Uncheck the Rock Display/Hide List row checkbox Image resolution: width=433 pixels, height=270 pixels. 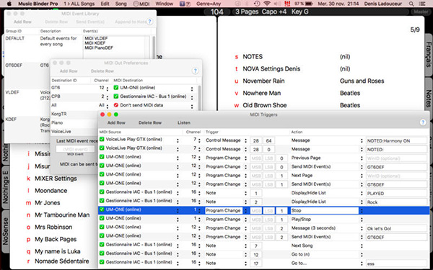pyautogui.click(x=102, y=201)
